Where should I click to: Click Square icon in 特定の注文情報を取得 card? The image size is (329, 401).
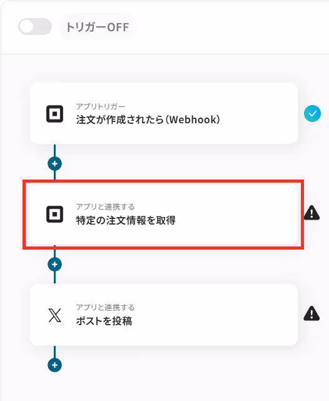(54, 214)
